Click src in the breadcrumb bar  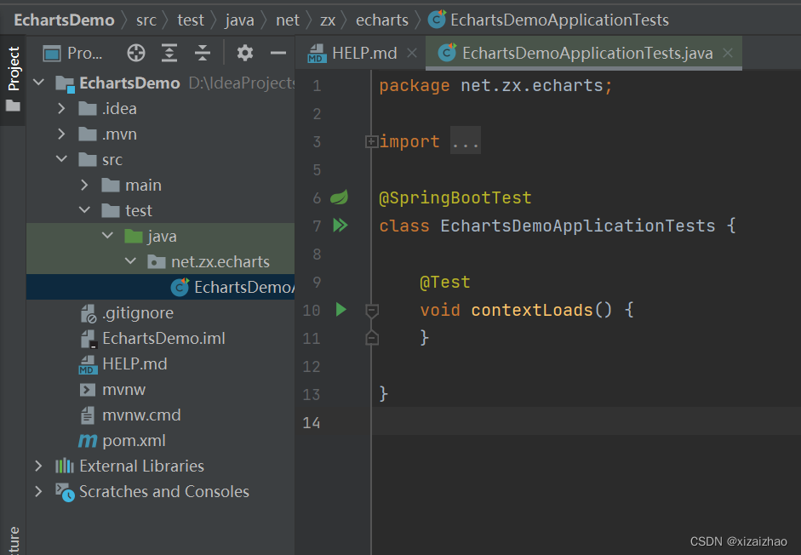click(146, 20)
